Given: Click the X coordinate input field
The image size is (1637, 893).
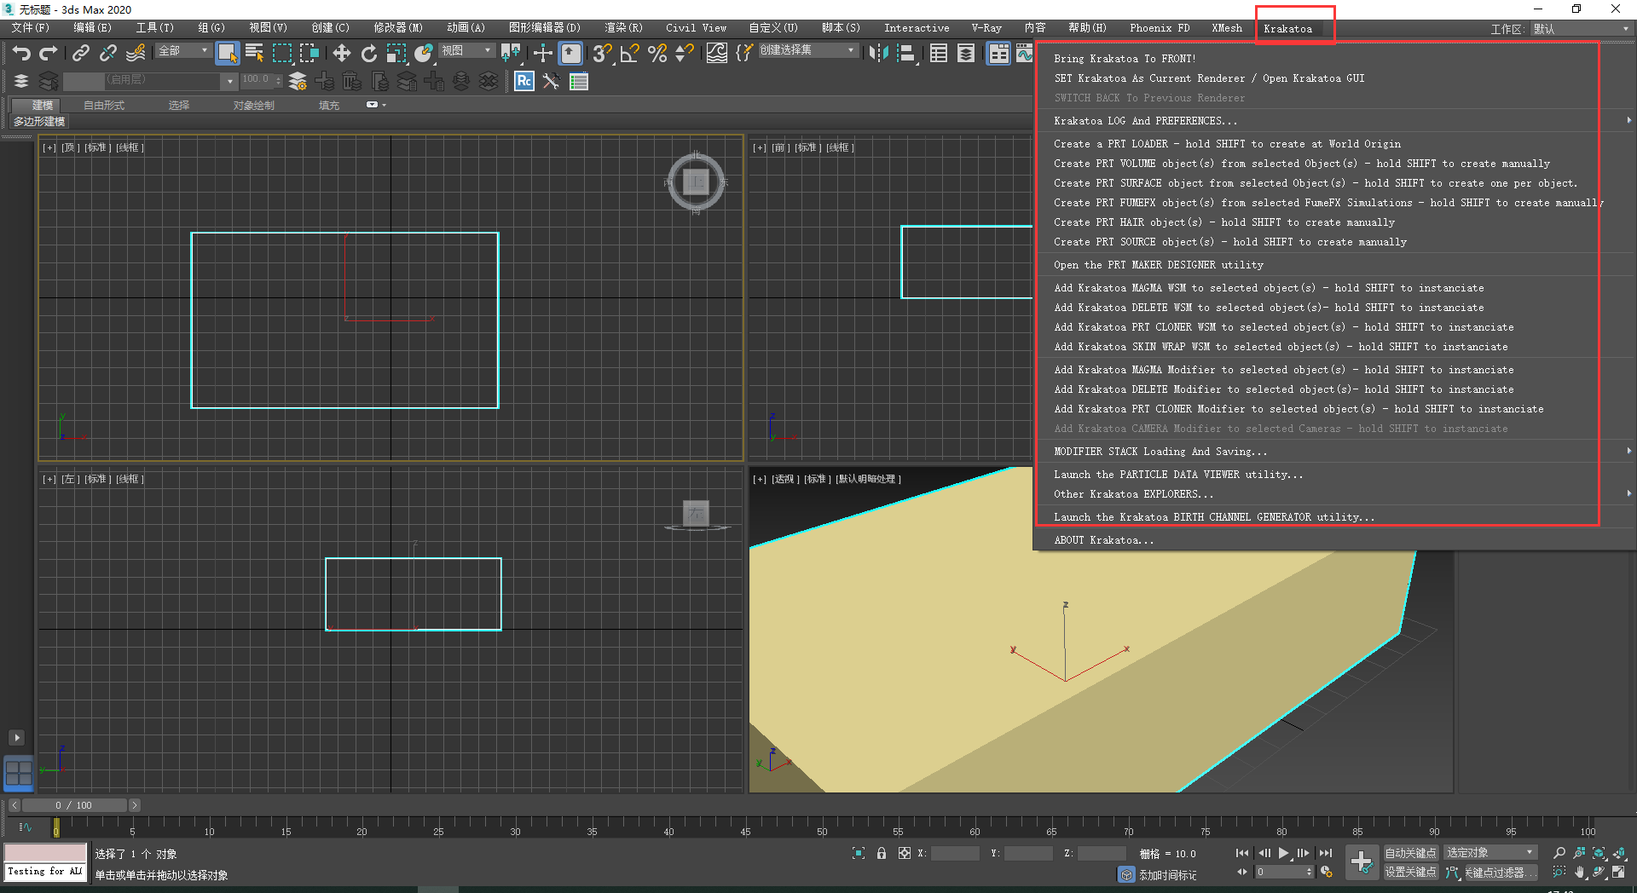Looking at the screenshot, I should tap(955, 853).
